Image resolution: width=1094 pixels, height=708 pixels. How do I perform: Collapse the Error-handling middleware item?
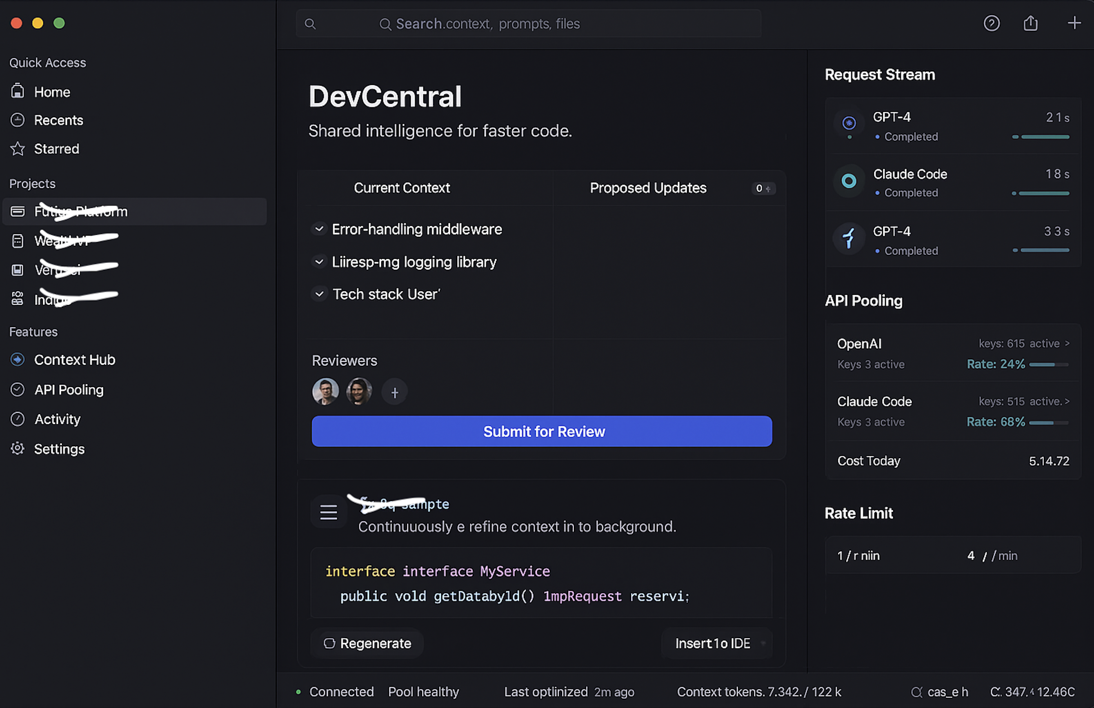tap(319, 229)
